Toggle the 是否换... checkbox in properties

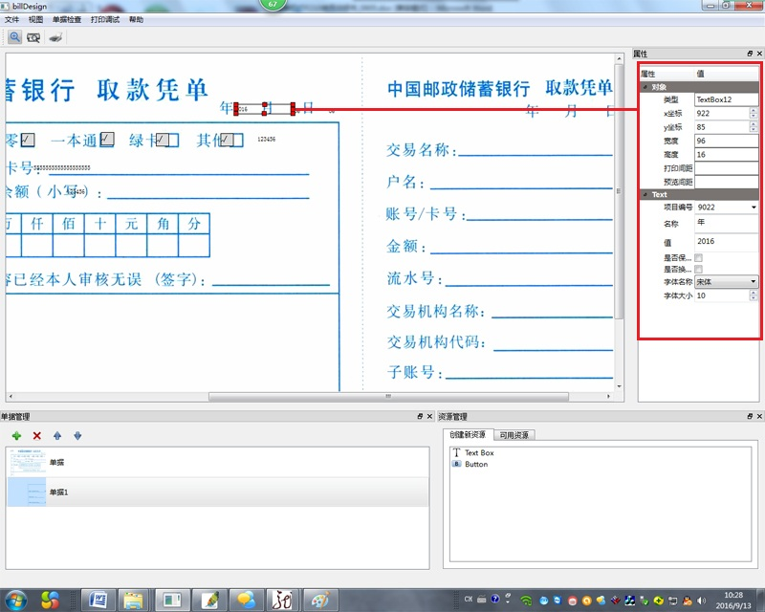click(x=699, y=270)
